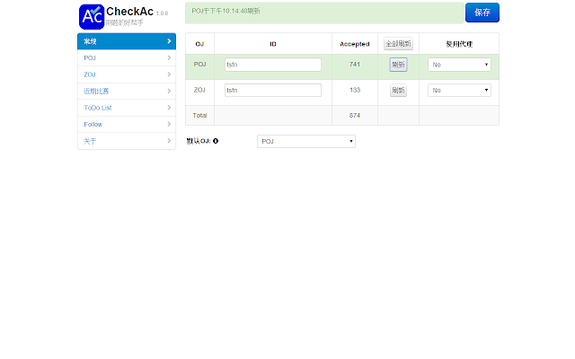Click the total accepted count 874
This screenshot has height=359, width=575.
click(x=355, y=115)
